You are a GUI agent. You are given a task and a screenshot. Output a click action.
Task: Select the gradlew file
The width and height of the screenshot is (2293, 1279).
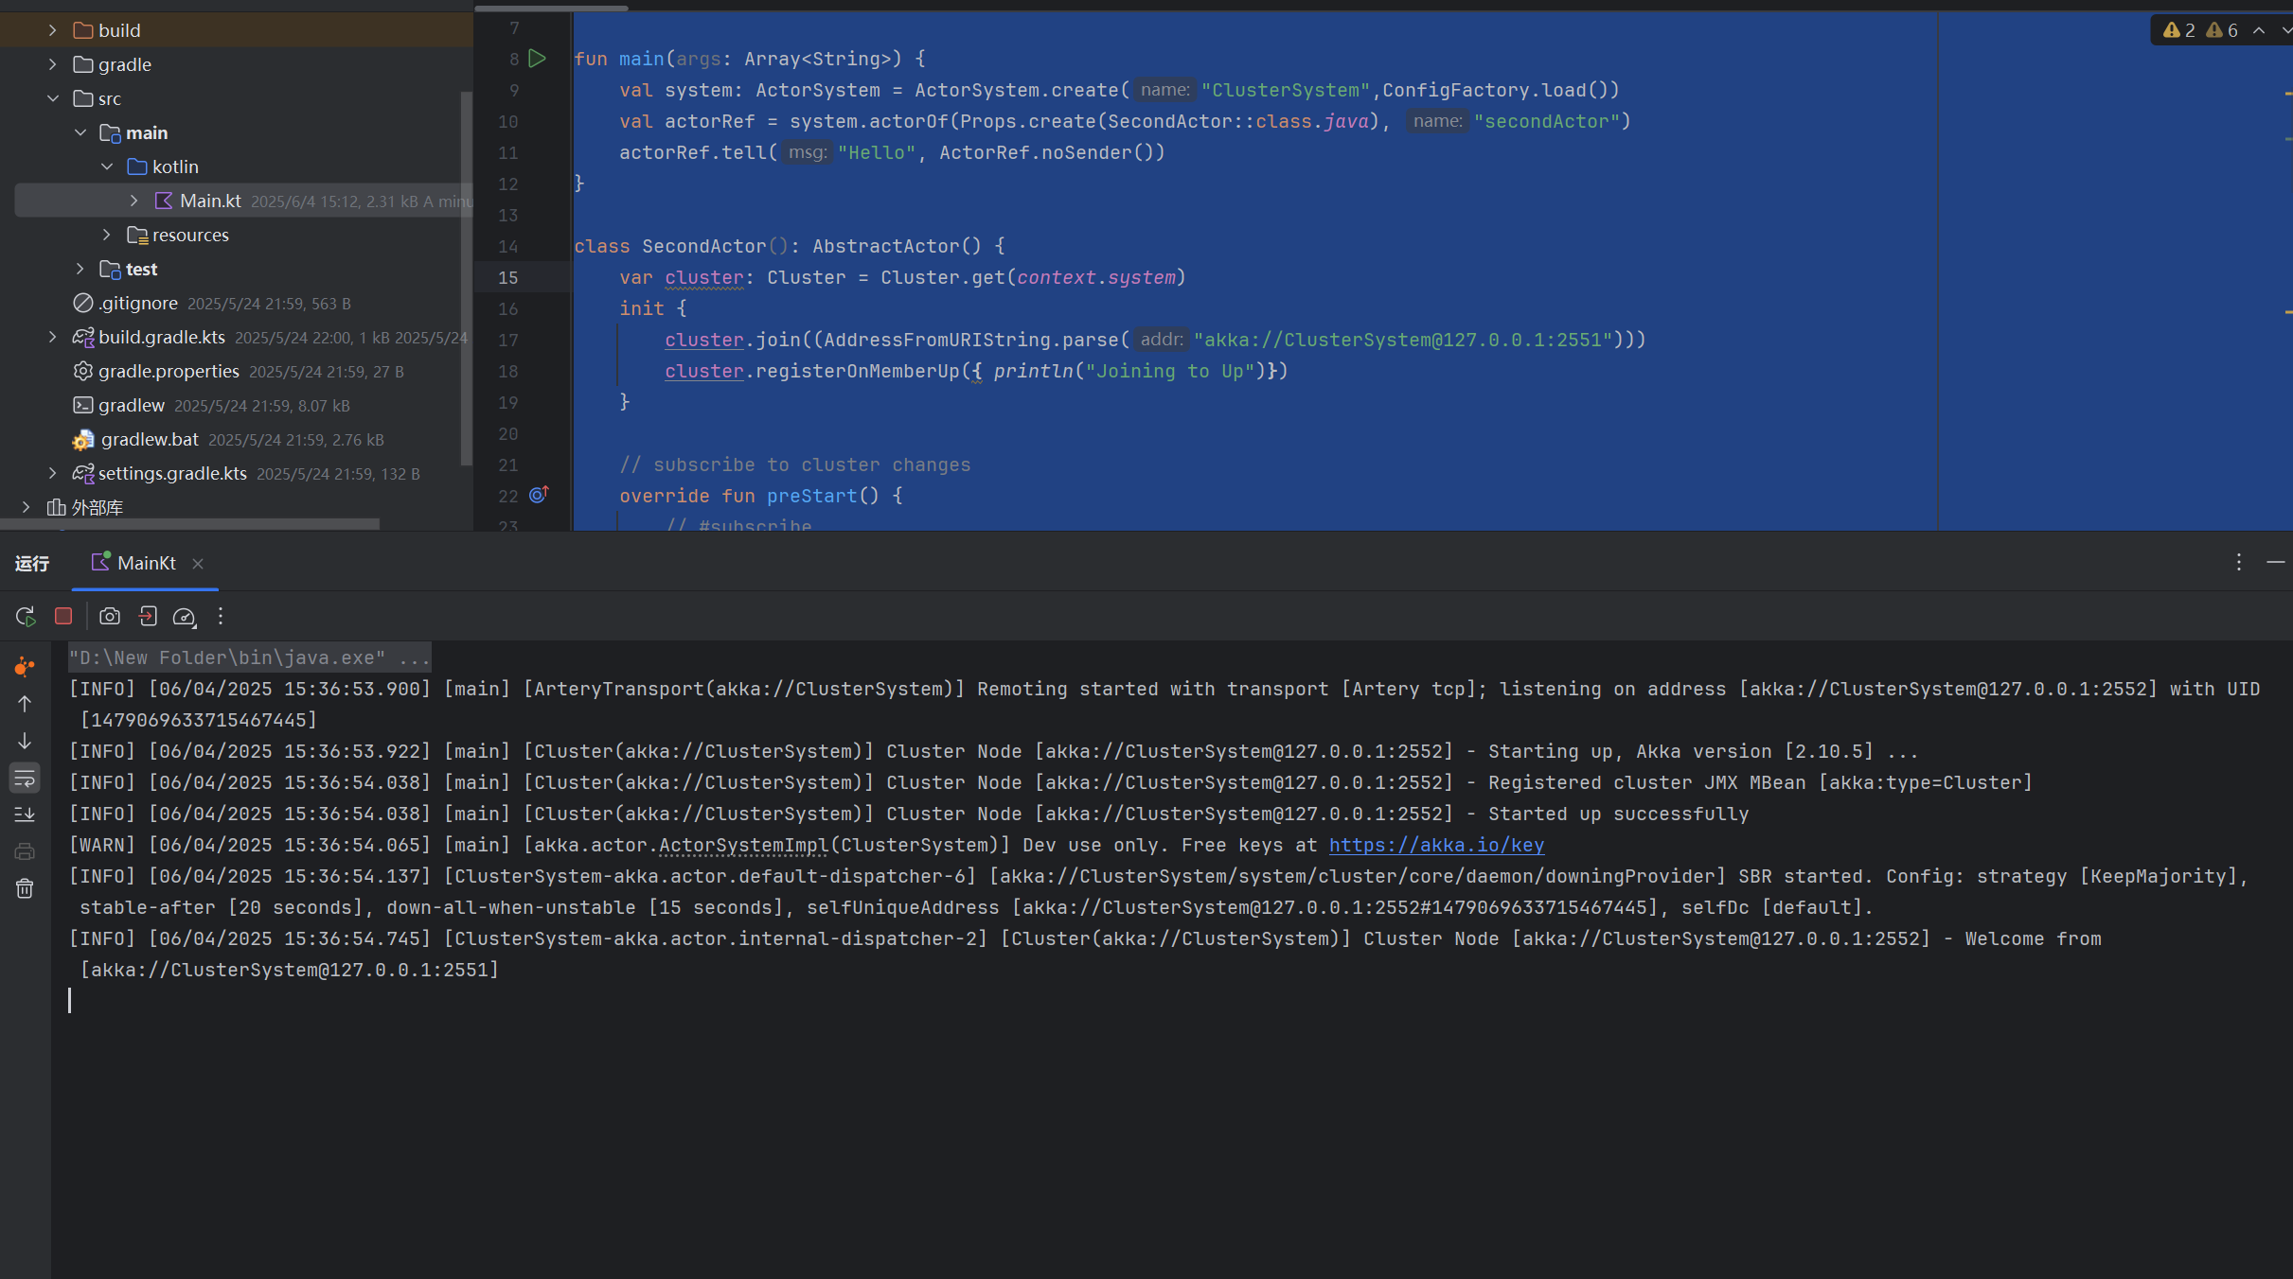[132, 405]
